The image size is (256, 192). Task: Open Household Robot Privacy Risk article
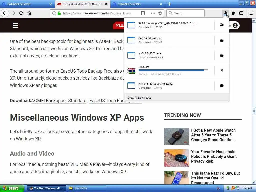(214, 156)
